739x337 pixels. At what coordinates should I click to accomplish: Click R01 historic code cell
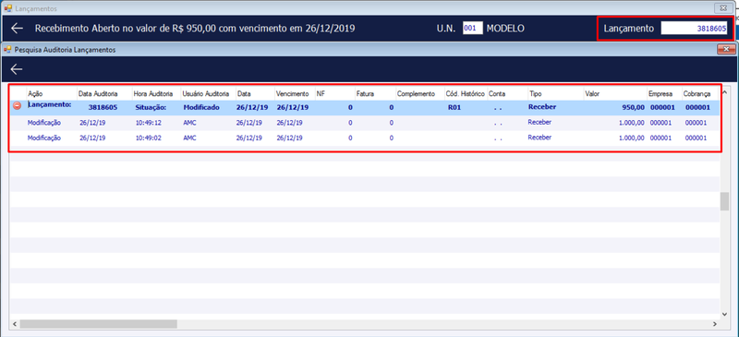click(x=454, y=107)
